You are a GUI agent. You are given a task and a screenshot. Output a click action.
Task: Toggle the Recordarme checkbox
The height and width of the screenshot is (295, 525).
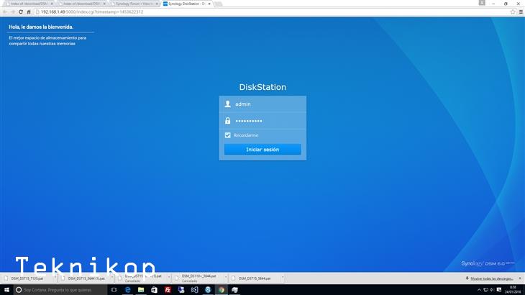(x=228, y=135)
